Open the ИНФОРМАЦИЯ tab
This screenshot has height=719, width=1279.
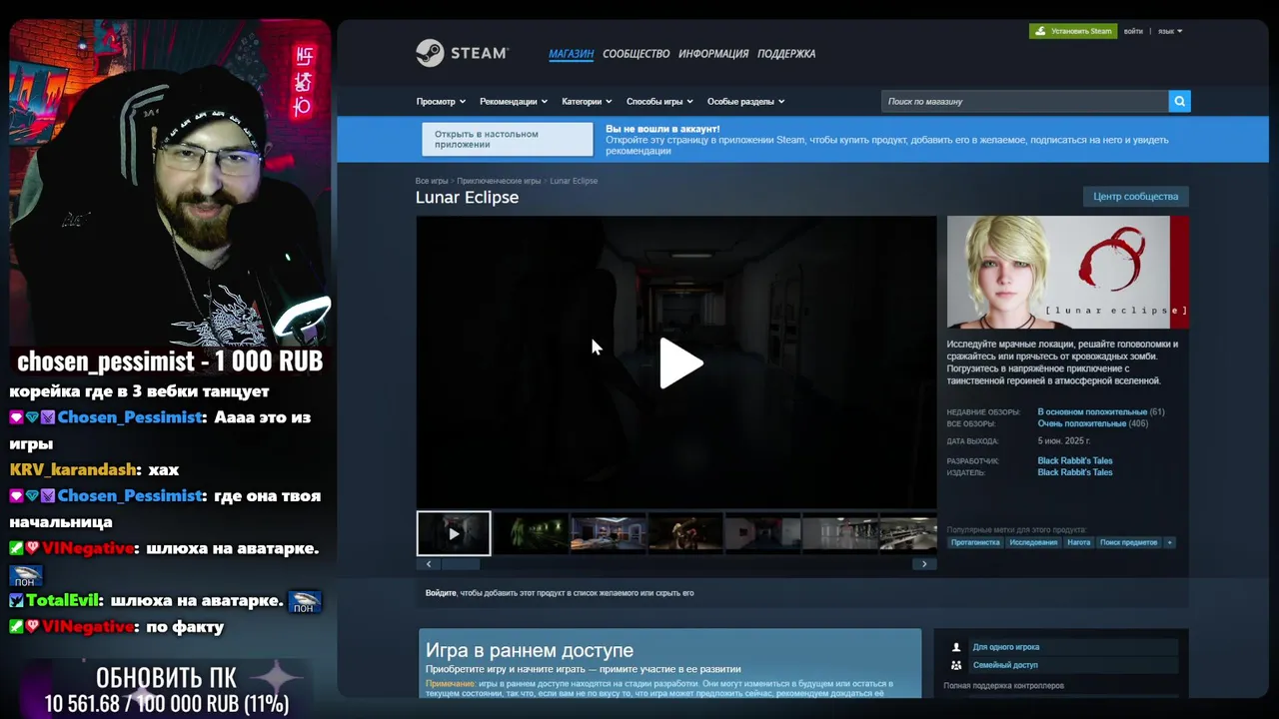[x=713, y=54]
